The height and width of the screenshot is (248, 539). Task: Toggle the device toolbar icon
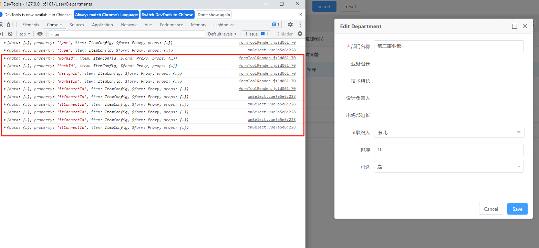[x=10, y=24]
